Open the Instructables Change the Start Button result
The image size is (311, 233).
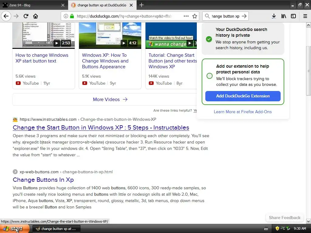tap(101, 128)
